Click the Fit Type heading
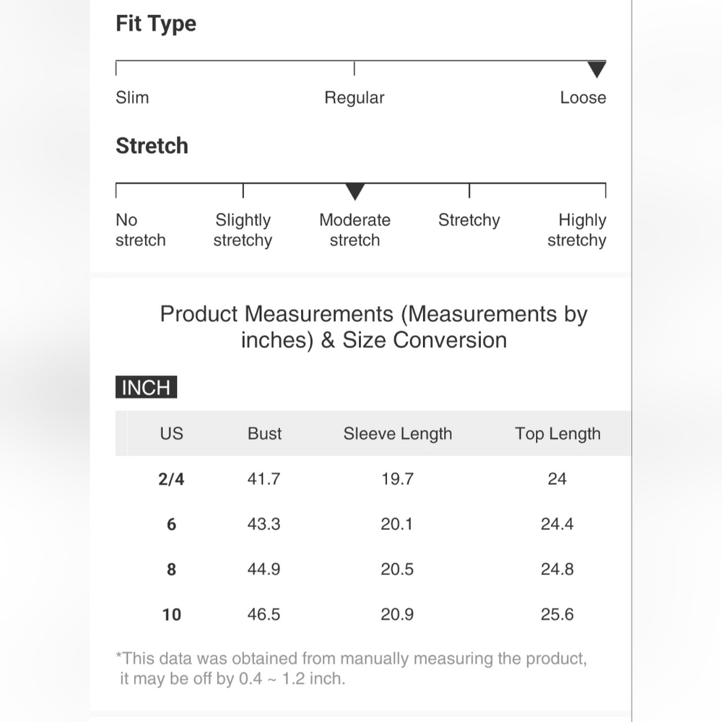 tap(156, 24)
